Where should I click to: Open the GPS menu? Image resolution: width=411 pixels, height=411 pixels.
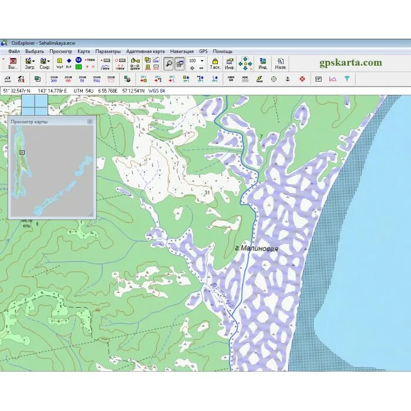[x=203, y=52]
